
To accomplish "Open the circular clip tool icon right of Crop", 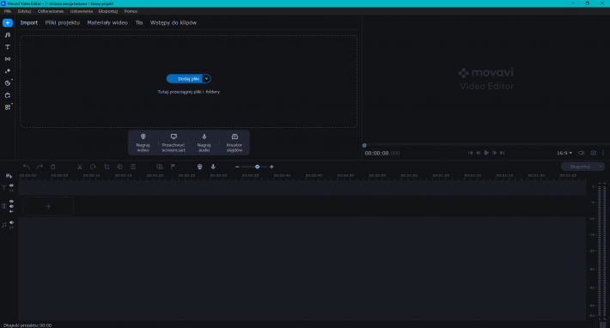I will 119,167.
